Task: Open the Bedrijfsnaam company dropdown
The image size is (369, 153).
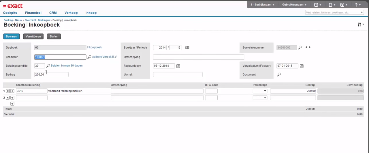Action: pos(262,5)
